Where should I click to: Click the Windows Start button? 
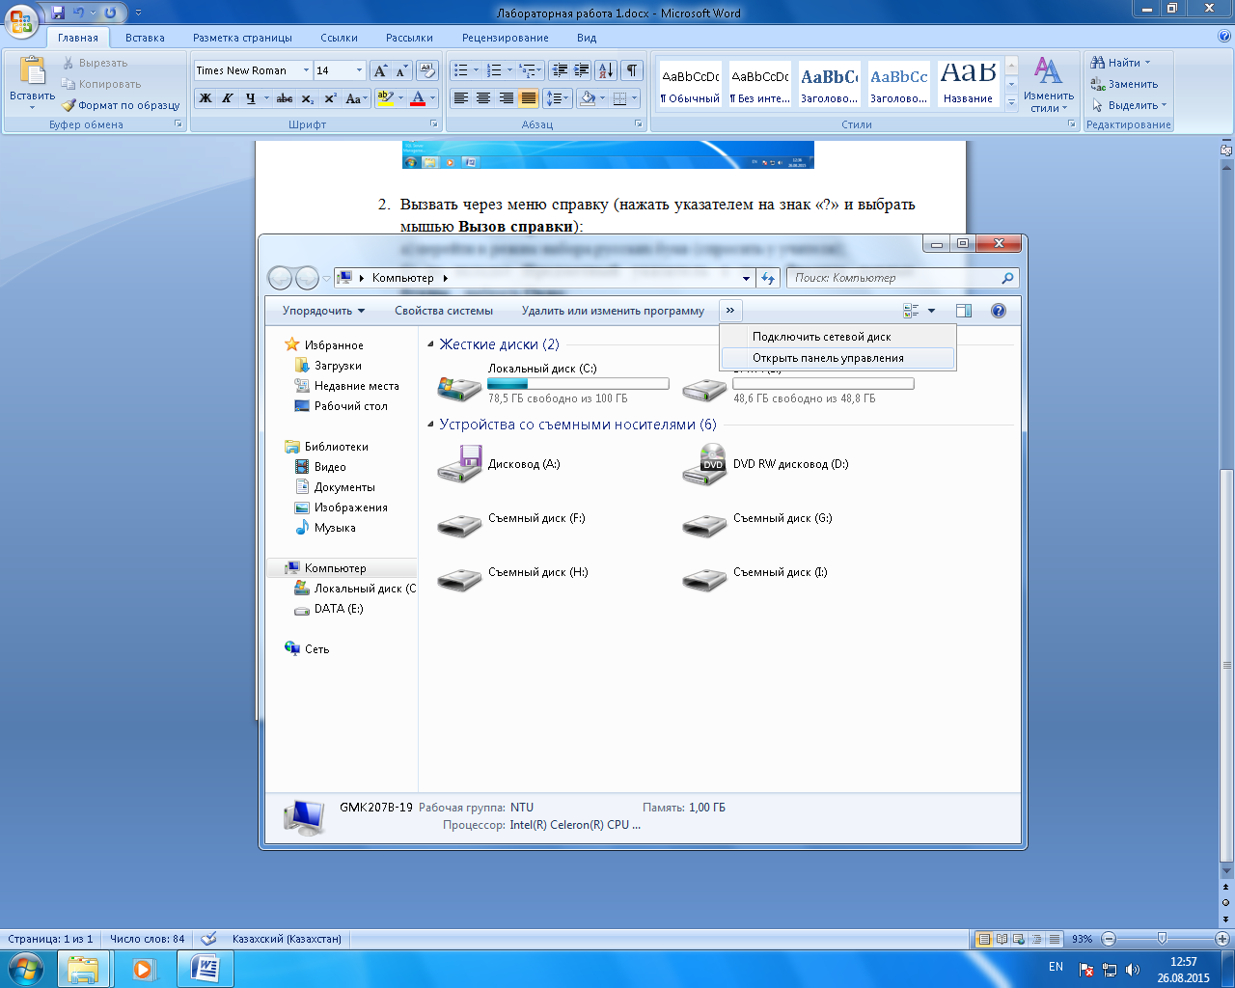click(24, 969)
